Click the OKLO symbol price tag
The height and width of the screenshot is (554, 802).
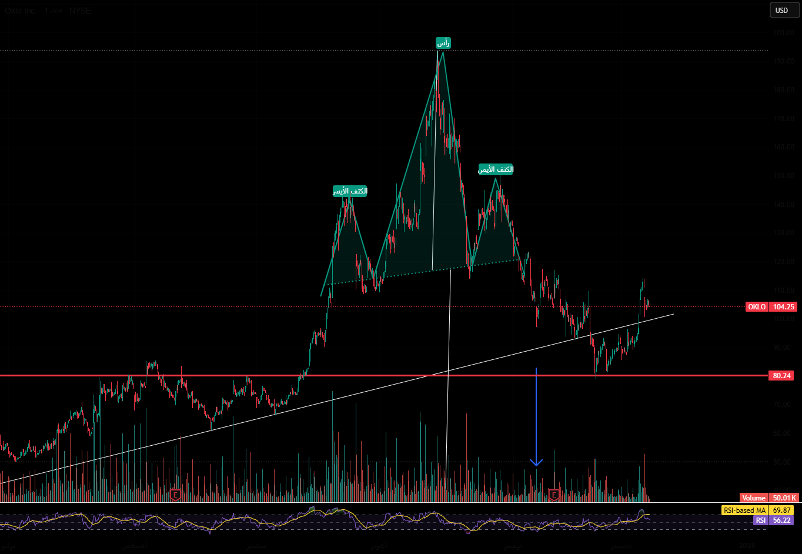[x=756, y=306]
